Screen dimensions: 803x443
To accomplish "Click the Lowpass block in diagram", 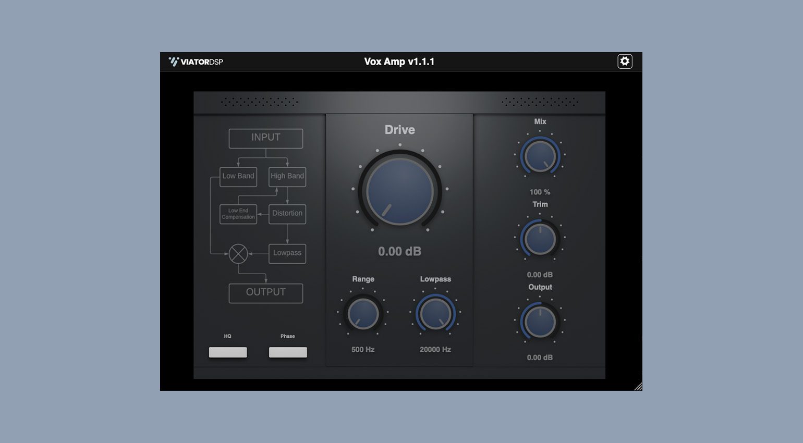I will pos(287,253).
